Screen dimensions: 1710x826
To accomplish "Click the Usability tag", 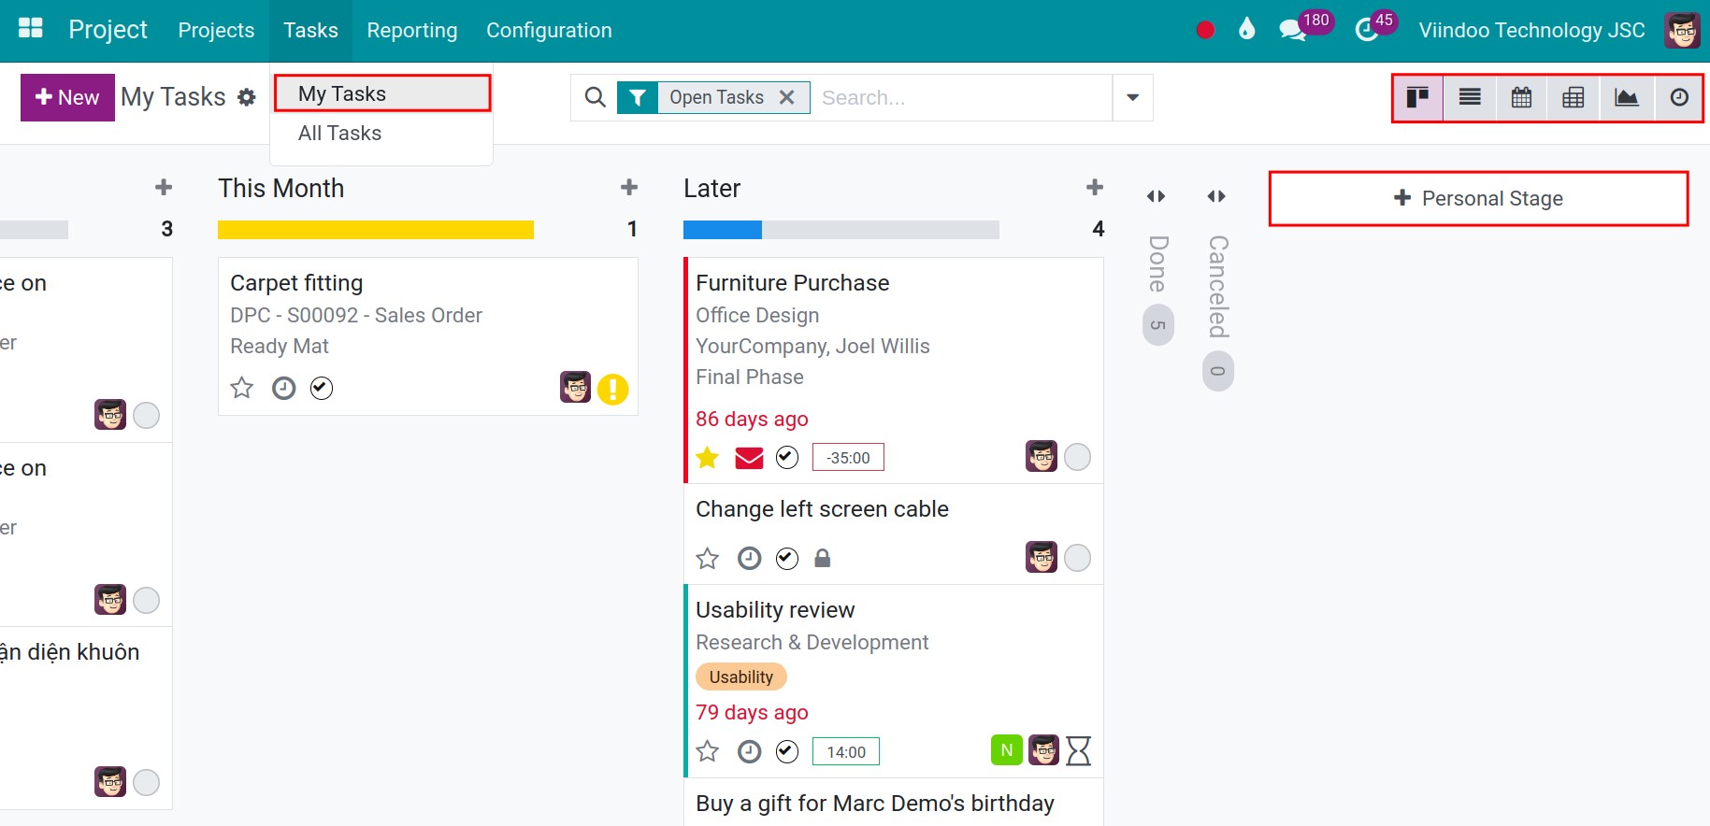I will click(741, 676).
